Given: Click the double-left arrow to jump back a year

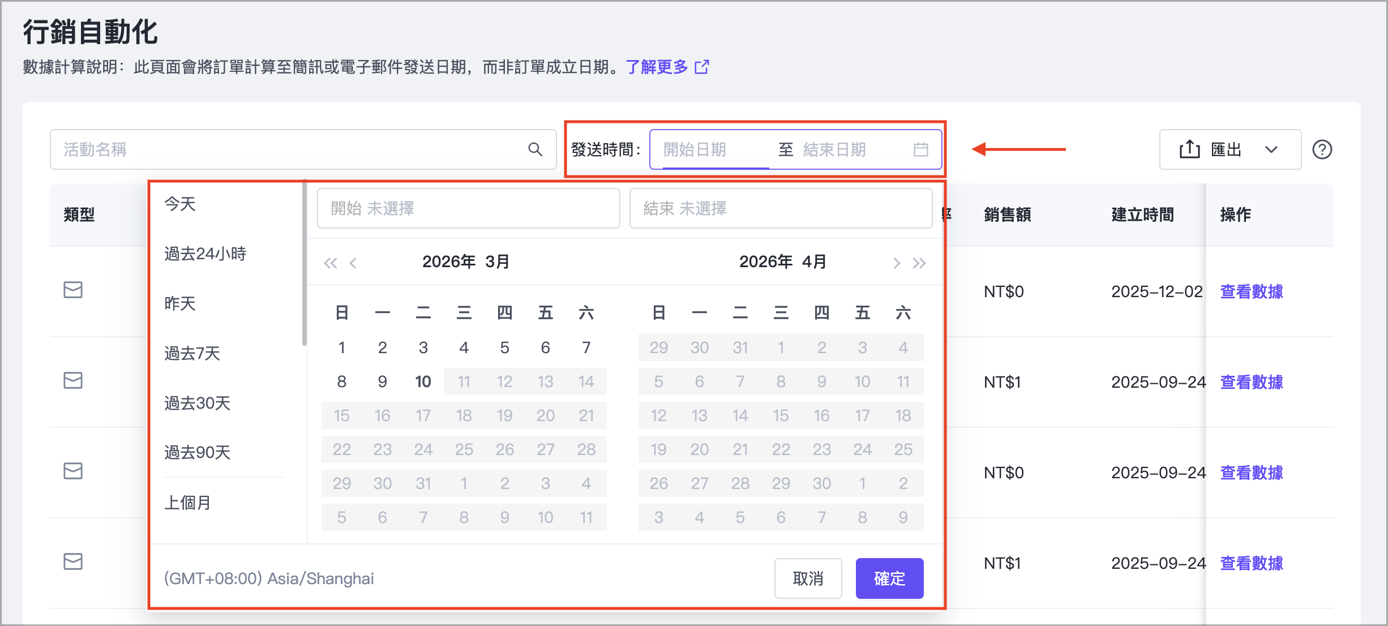Looking at the screenshot, I should click(x=331, y=262).
